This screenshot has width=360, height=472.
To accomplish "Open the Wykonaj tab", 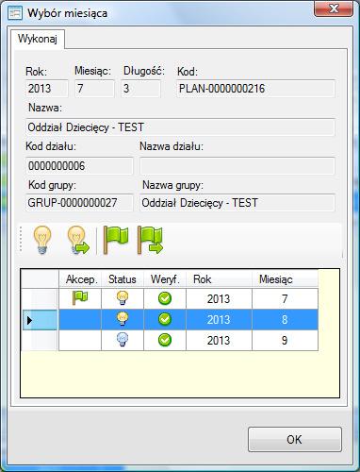I will (38, 39).
